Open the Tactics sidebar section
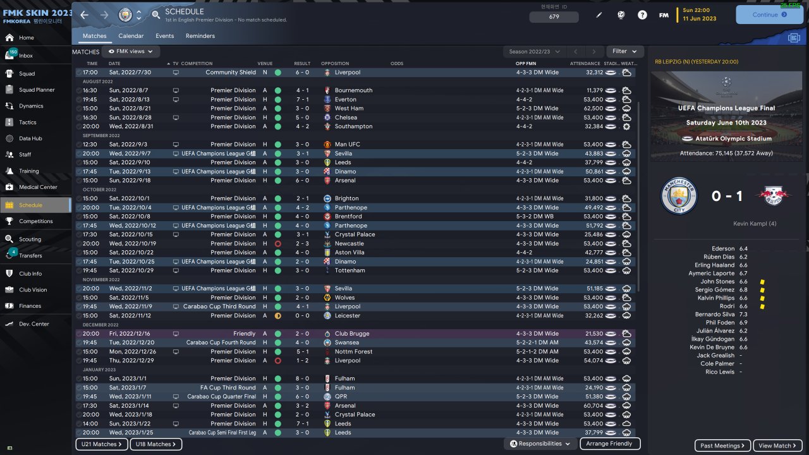Screen dimensions: 809x455 click(x=35, y=123)
